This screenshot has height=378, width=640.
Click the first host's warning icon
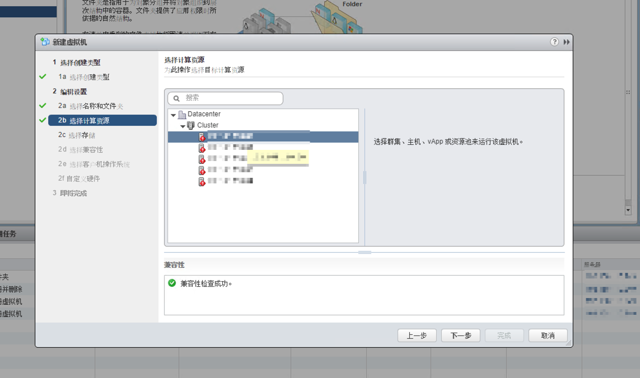click(202, 137)
